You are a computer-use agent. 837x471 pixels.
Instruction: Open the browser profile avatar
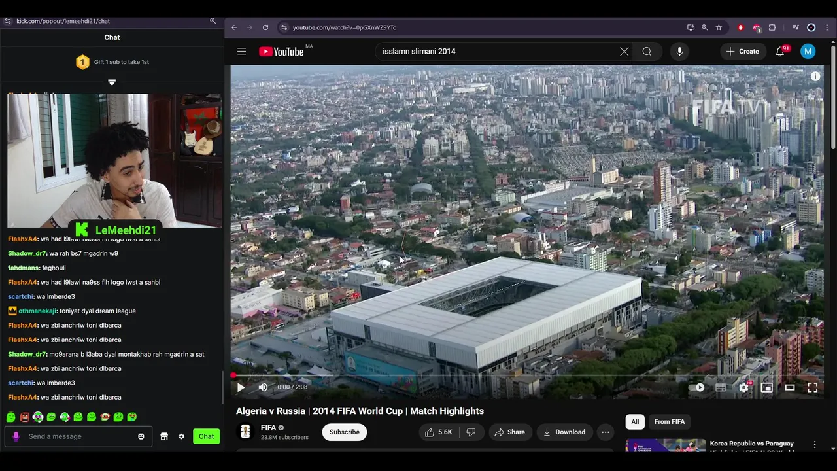tap(811, 27)
